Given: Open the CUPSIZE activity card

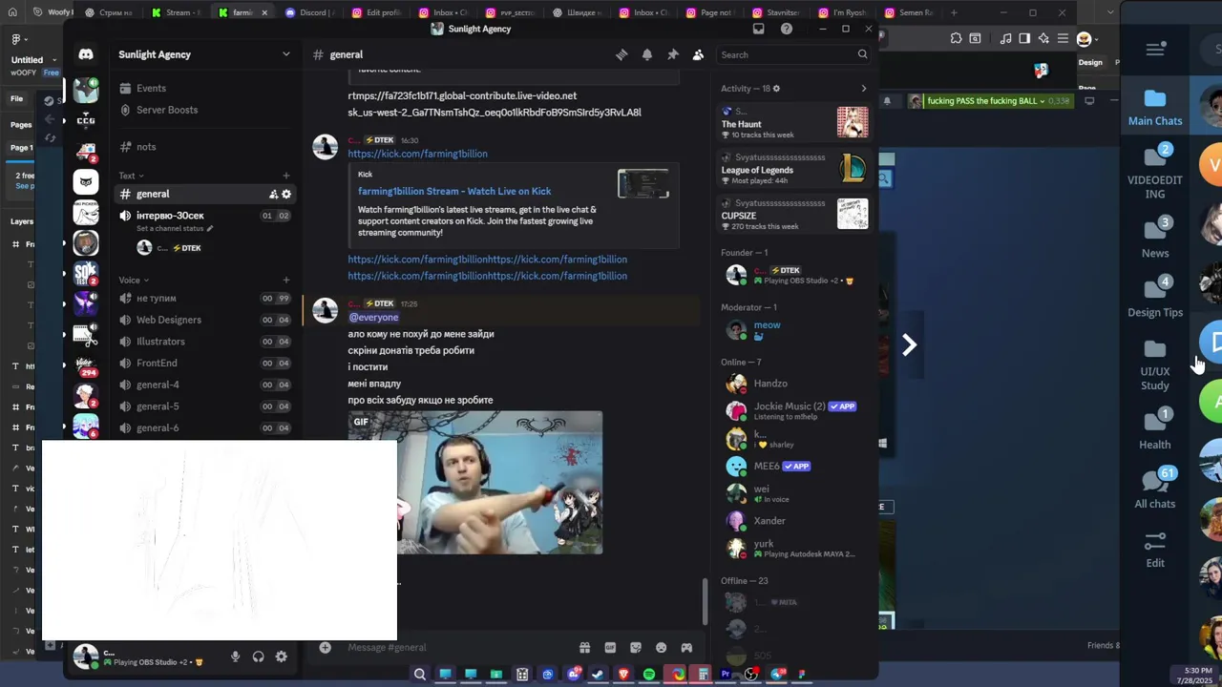Looking at the screenshot, I should [793, 214].
